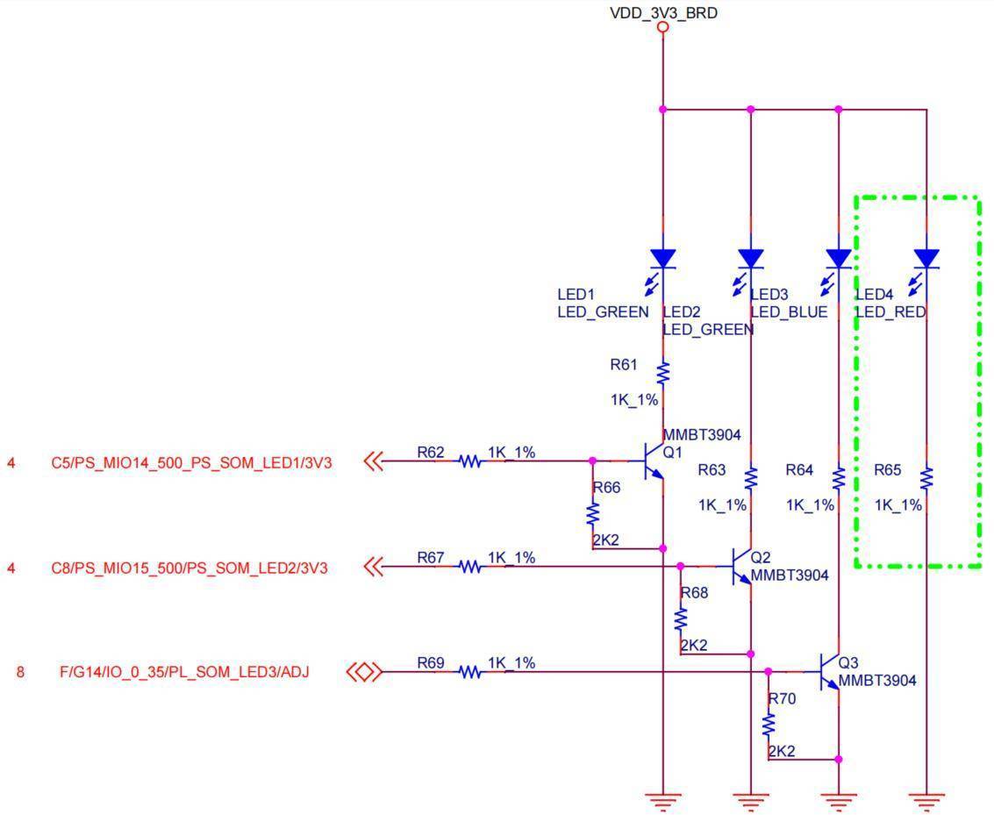Click the R69 resistor symbol
This screenshot has height=815, width=994.
[470, 672]
